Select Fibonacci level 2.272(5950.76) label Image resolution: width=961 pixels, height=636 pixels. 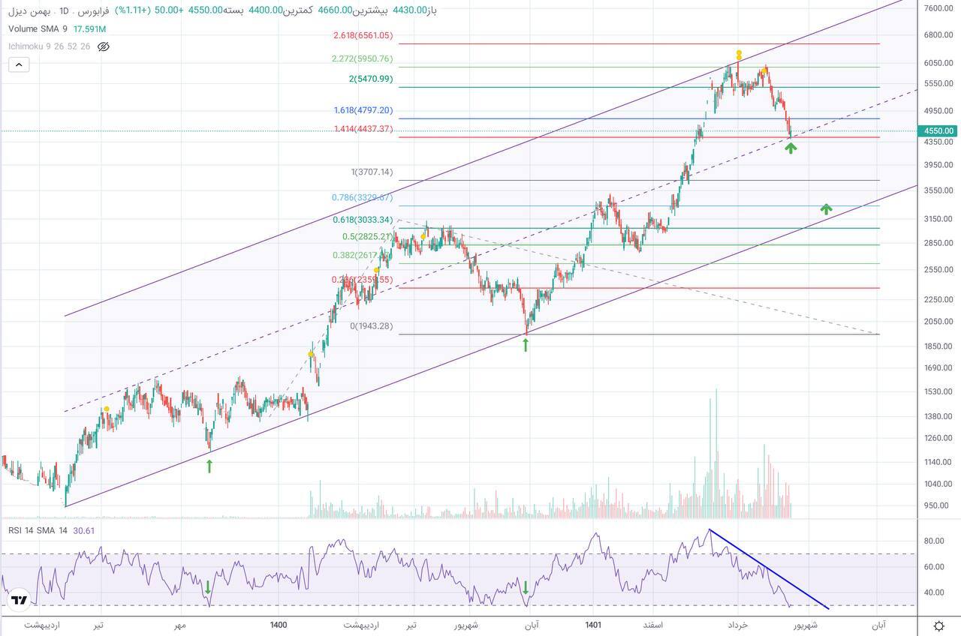(363, 58)
